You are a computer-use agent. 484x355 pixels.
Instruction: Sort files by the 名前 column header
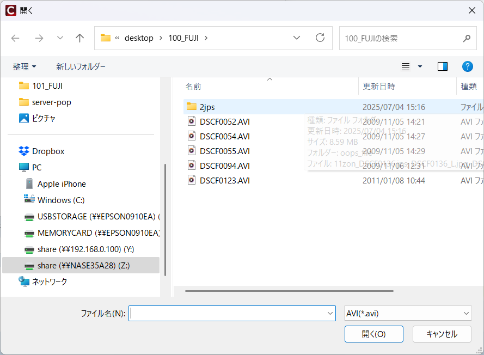click(x=193, y=87)
